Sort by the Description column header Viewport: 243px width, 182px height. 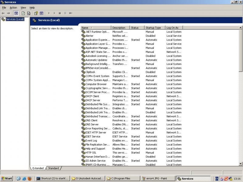click(x=120, y=28)
